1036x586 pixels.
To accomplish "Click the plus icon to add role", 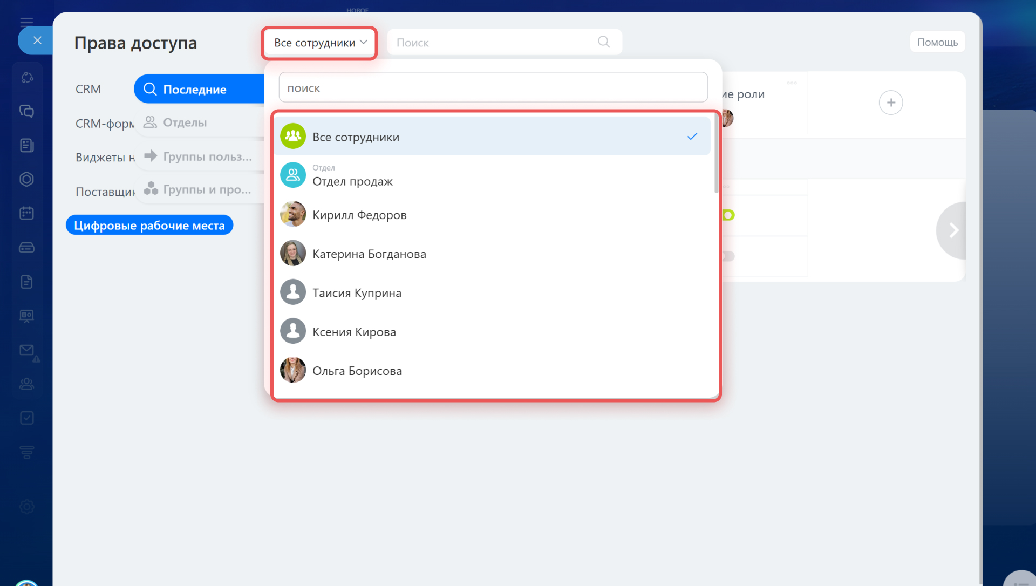I will click(890, 103).
